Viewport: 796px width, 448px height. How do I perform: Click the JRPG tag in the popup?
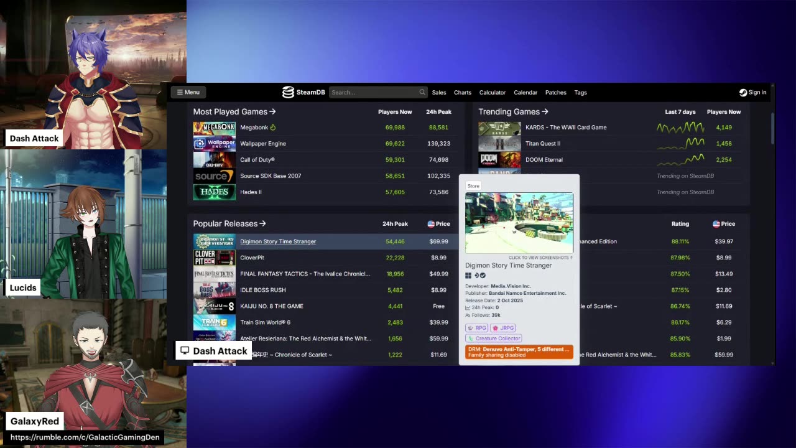(504, 328)
